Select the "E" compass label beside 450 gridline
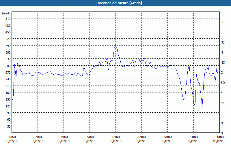The image size is (231, 144). (221, 32)
